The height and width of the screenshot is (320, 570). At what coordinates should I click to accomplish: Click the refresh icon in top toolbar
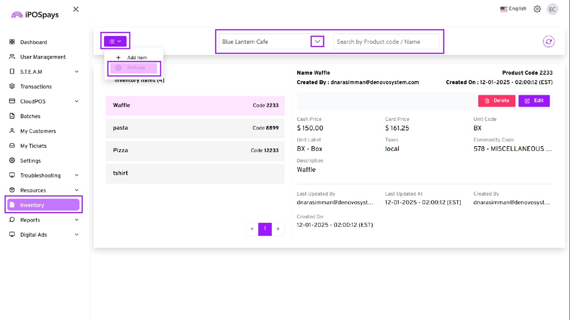pos(548,41)
